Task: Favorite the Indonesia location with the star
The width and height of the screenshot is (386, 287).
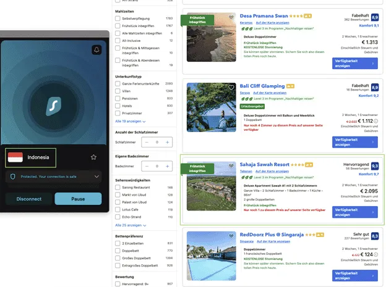Action: click(x=93, y=157)
